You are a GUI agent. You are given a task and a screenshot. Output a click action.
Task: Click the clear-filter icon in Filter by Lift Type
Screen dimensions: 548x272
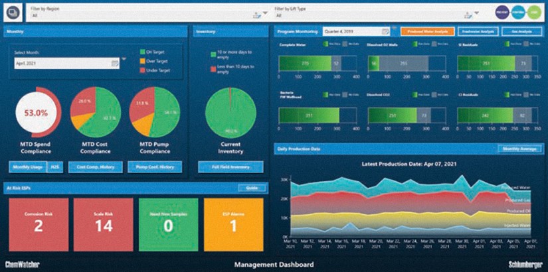[x=468, y=15]
